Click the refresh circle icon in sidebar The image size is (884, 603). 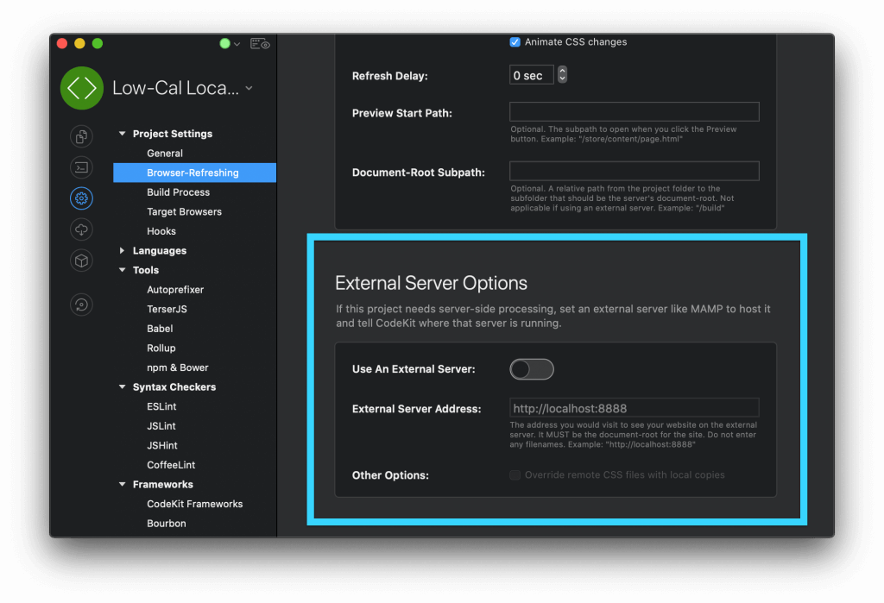[81, 305]
